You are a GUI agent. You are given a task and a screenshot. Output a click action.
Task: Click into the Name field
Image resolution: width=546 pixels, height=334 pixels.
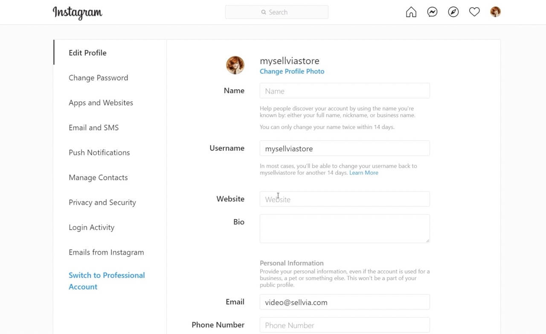(344, 91)
